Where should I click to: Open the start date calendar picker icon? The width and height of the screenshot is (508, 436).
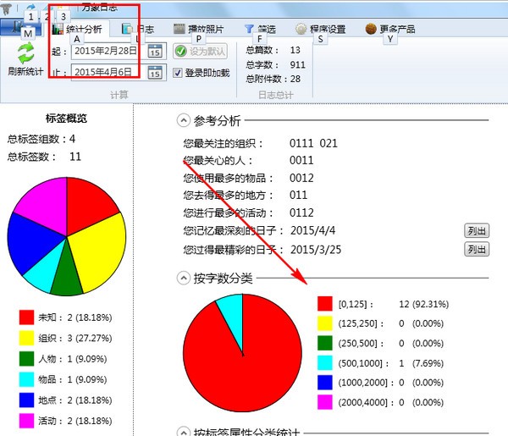(155, 51)
